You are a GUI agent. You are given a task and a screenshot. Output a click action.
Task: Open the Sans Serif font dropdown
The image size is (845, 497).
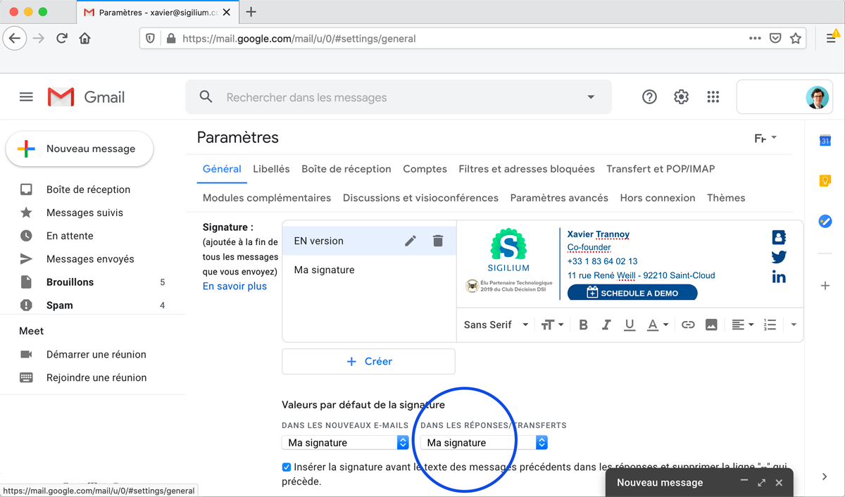496,325
